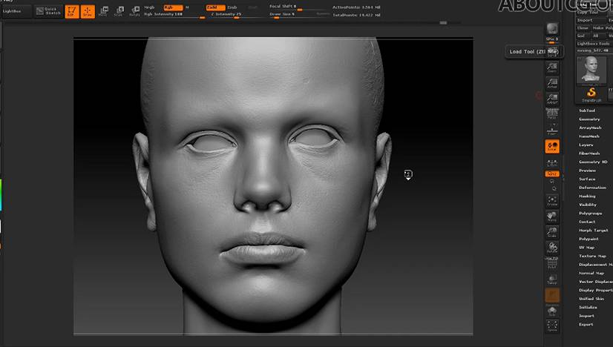Expand the SubTool sub-palette
The image size is (613, 347).
(587, 110)
